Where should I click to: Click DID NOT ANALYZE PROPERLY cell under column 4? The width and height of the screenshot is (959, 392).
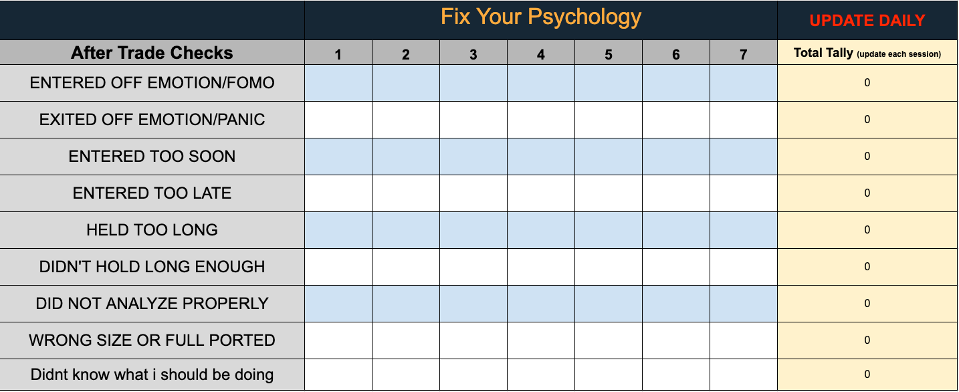point(540,304)
